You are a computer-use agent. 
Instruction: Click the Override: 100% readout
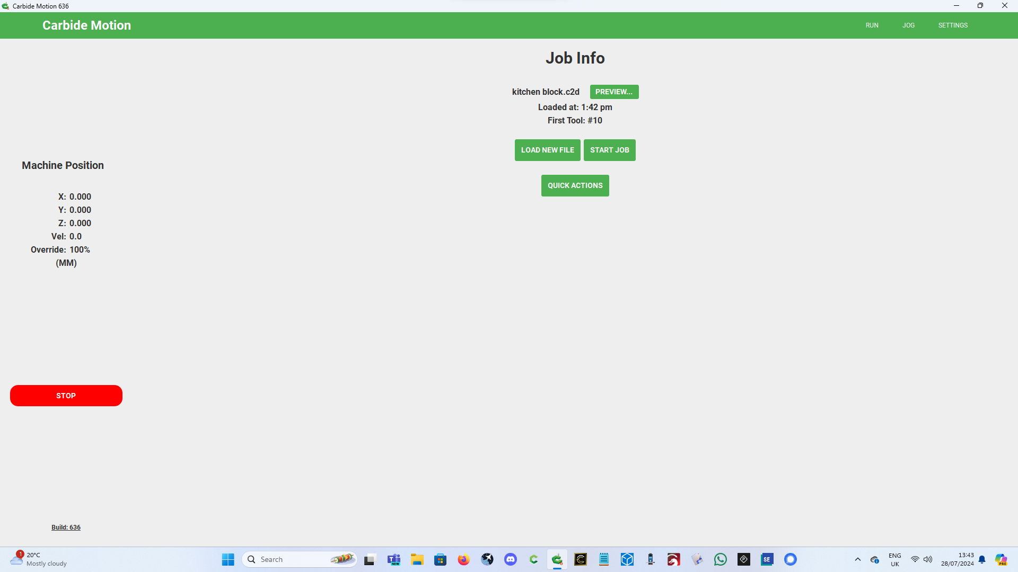click(x=60, y=249)
